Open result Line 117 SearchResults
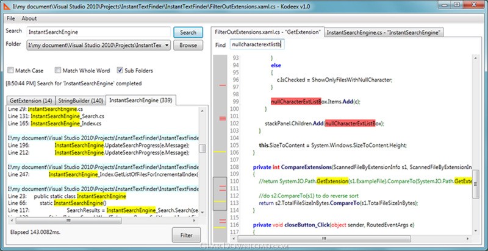Image resolution: width=488 pixels, height=251 pixels. pyautogui.click(x=103, y=210)
